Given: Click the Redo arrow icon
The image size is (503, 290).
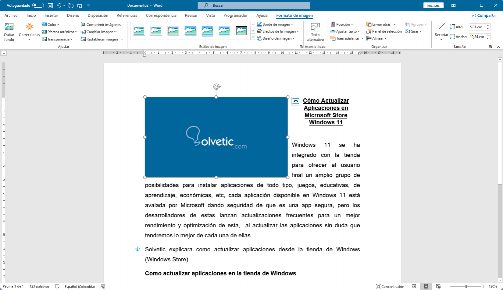Looking at the screenshot, I should [x=71, y=5].
